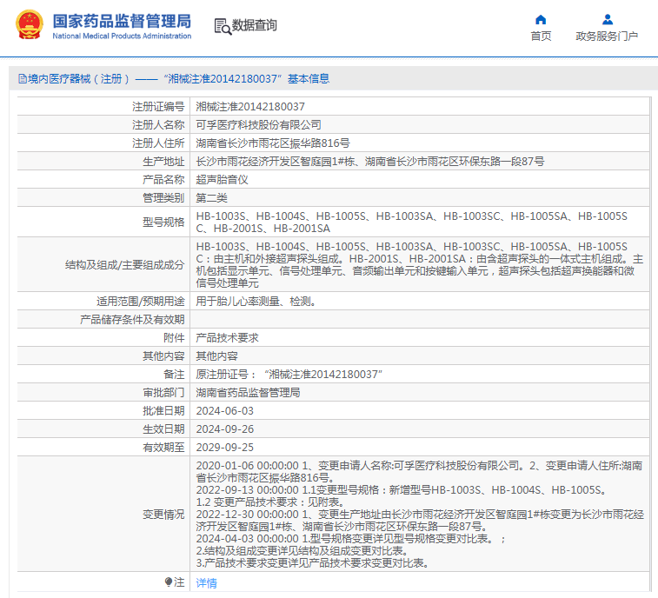
Task: Click the 注册证编号 row label
Action: (158, 107)
